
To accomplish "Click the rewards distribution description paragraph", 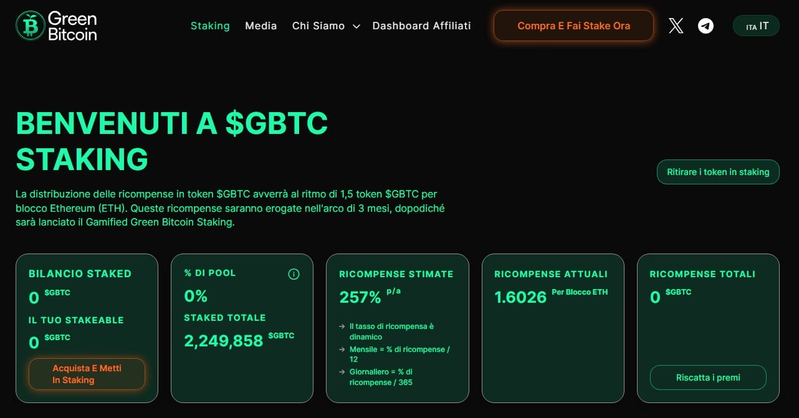I will pos(230,208).
